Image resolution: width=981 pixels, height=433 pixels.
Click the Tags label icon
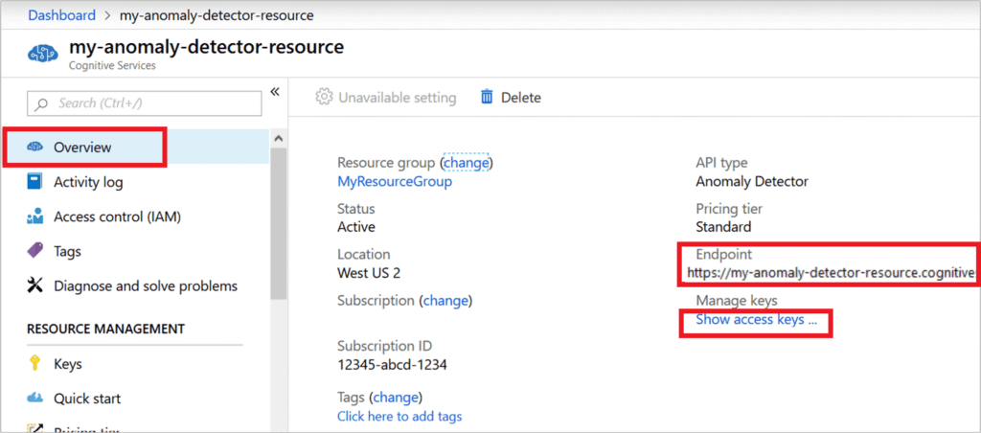tap(35, 251)
